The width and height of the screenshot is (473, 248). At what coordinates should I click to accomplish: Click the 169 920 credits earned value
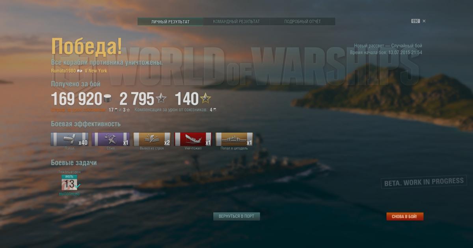pyautogui.click(x=76, y=99)
